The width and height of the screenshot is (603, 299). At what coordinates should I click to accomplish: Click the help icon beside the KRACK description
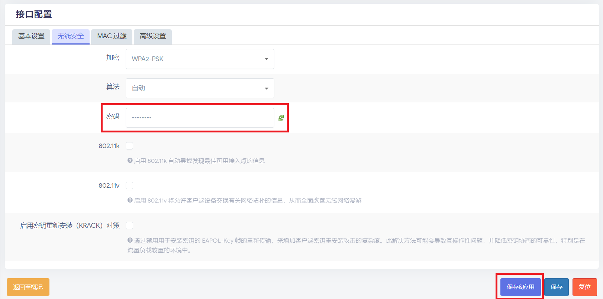tap(130, 240)
